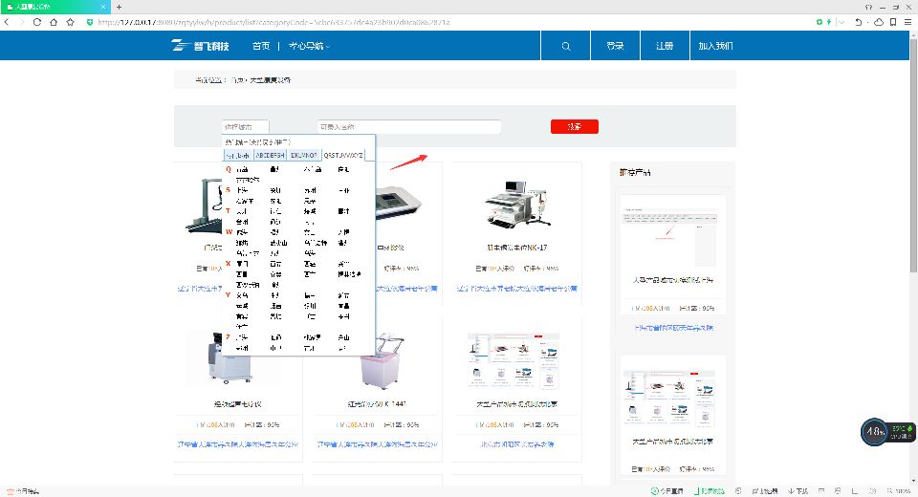This screenshot has width=918, height=497.
Task: Click the browser home icon
Action: [54, 21]
